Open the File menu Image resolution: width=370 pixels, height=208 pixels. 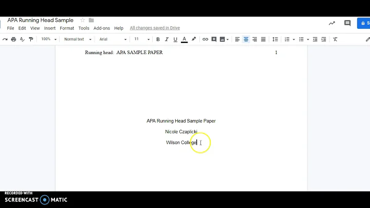[10, 28]
